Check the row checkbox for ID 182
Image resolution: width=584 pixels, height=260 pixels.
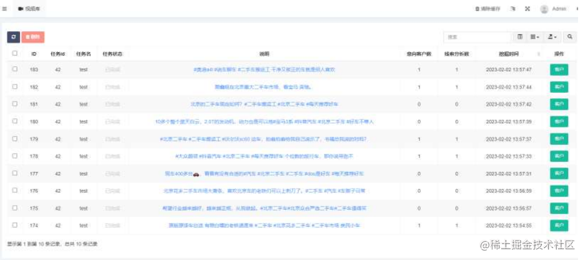point(15,87)
